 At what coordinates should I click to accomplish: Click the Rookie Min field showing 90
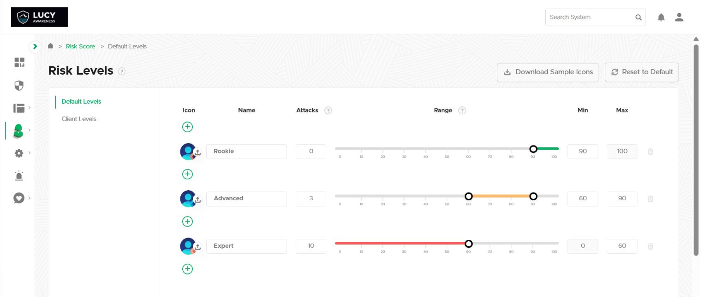tap(583, 151)
